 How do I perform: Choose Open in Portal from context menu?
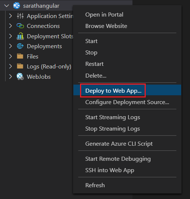pos(127,15)
